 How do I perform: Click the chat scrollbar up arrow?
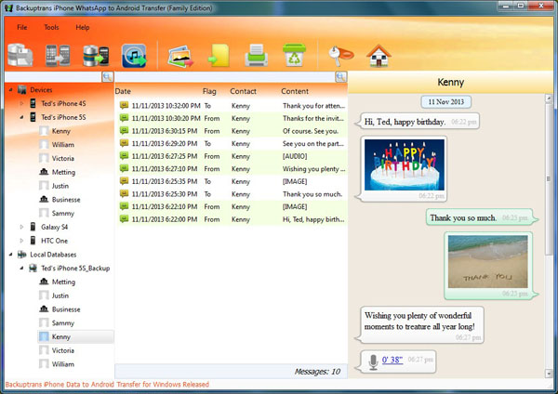549,98
